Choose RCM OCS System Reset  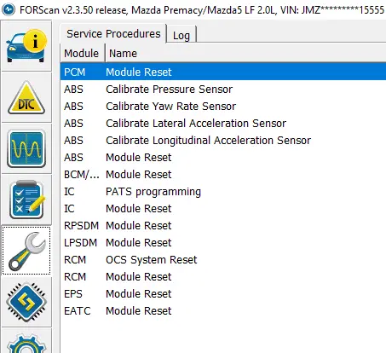[x=223, y=259]
